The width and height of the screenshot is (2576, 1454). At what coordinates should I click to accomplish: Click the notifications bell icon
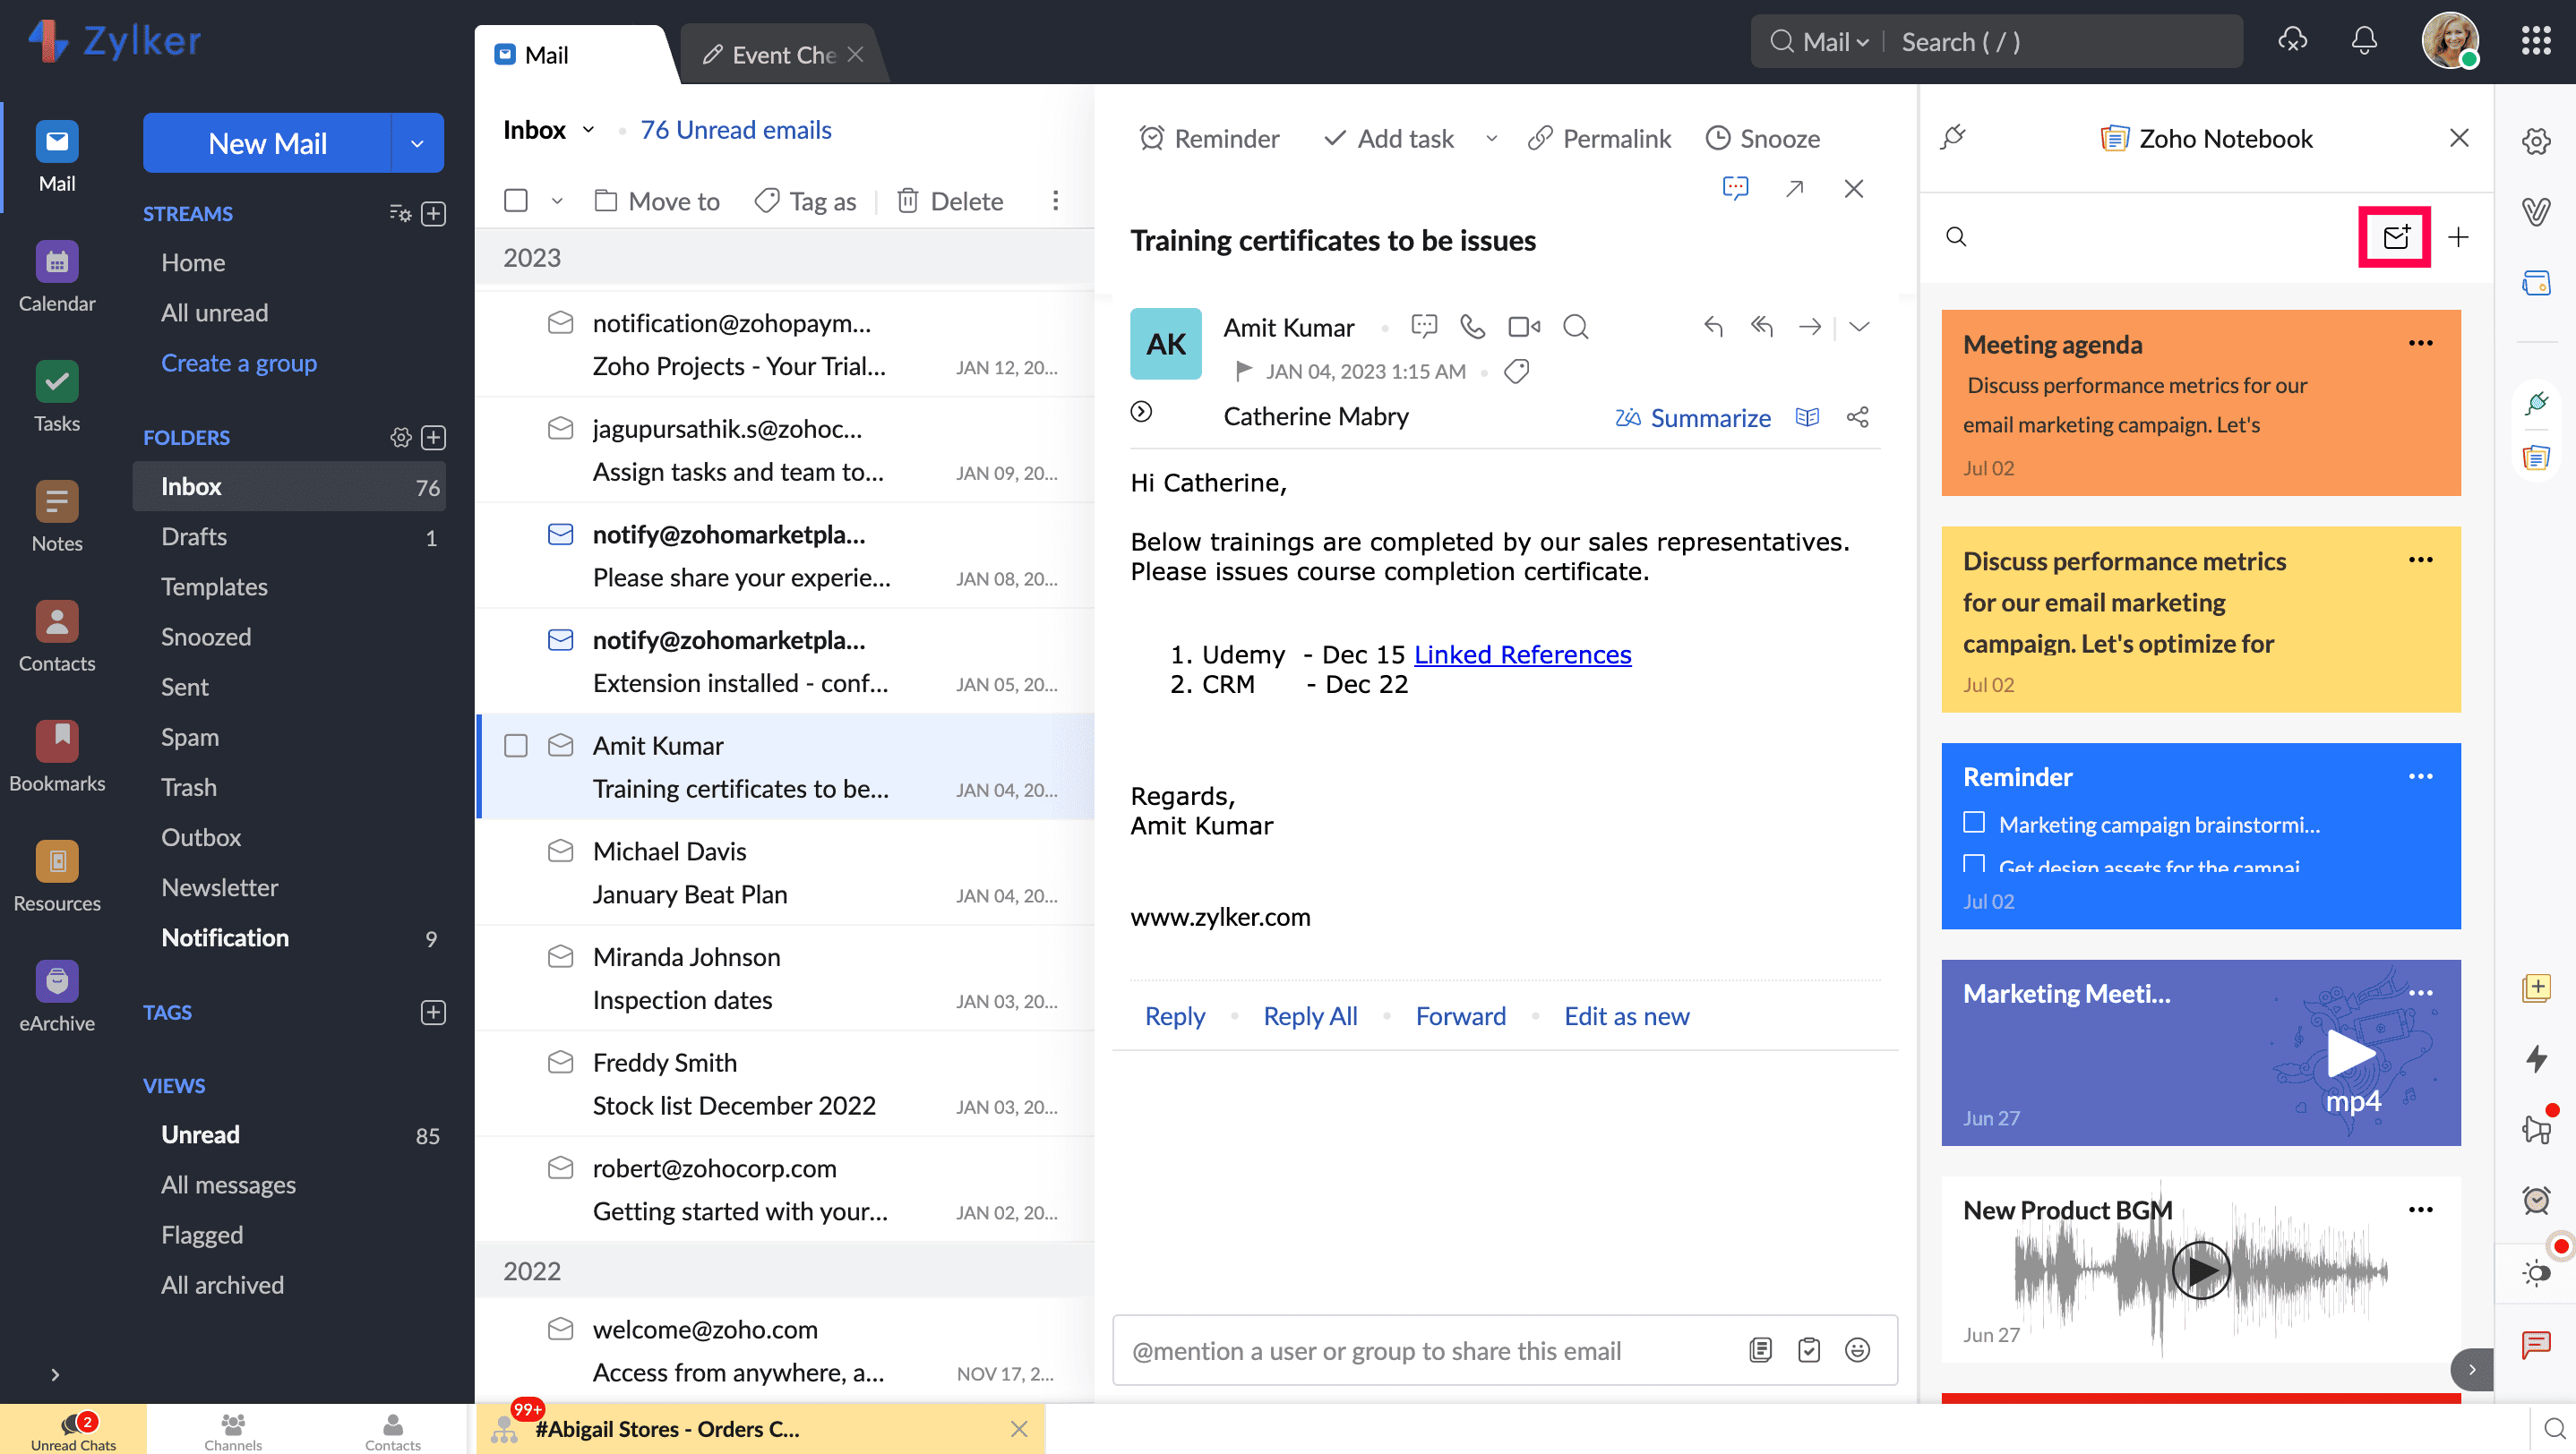(2364, 41)
